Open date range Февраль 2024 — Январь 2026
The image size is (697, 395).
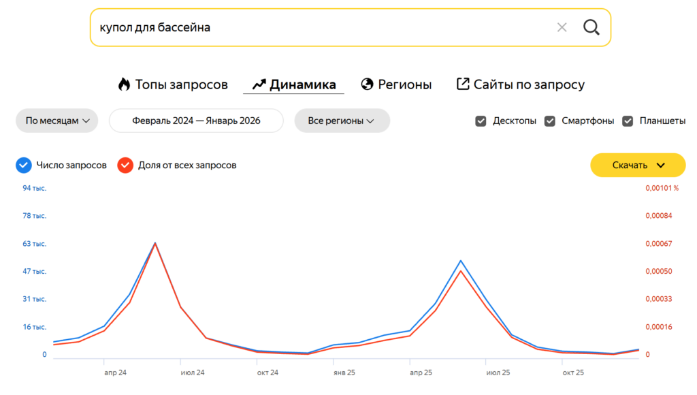tap(196, 121)
